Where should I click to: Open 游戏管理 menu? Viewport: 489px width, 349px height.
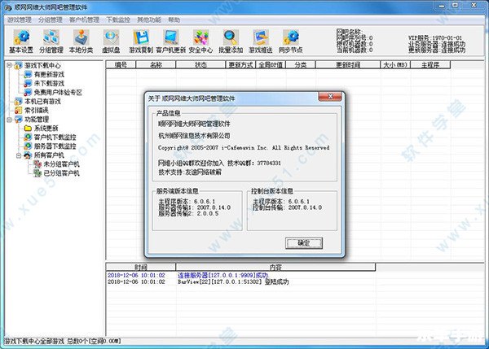pyautogui.click(x=20, y=20)
